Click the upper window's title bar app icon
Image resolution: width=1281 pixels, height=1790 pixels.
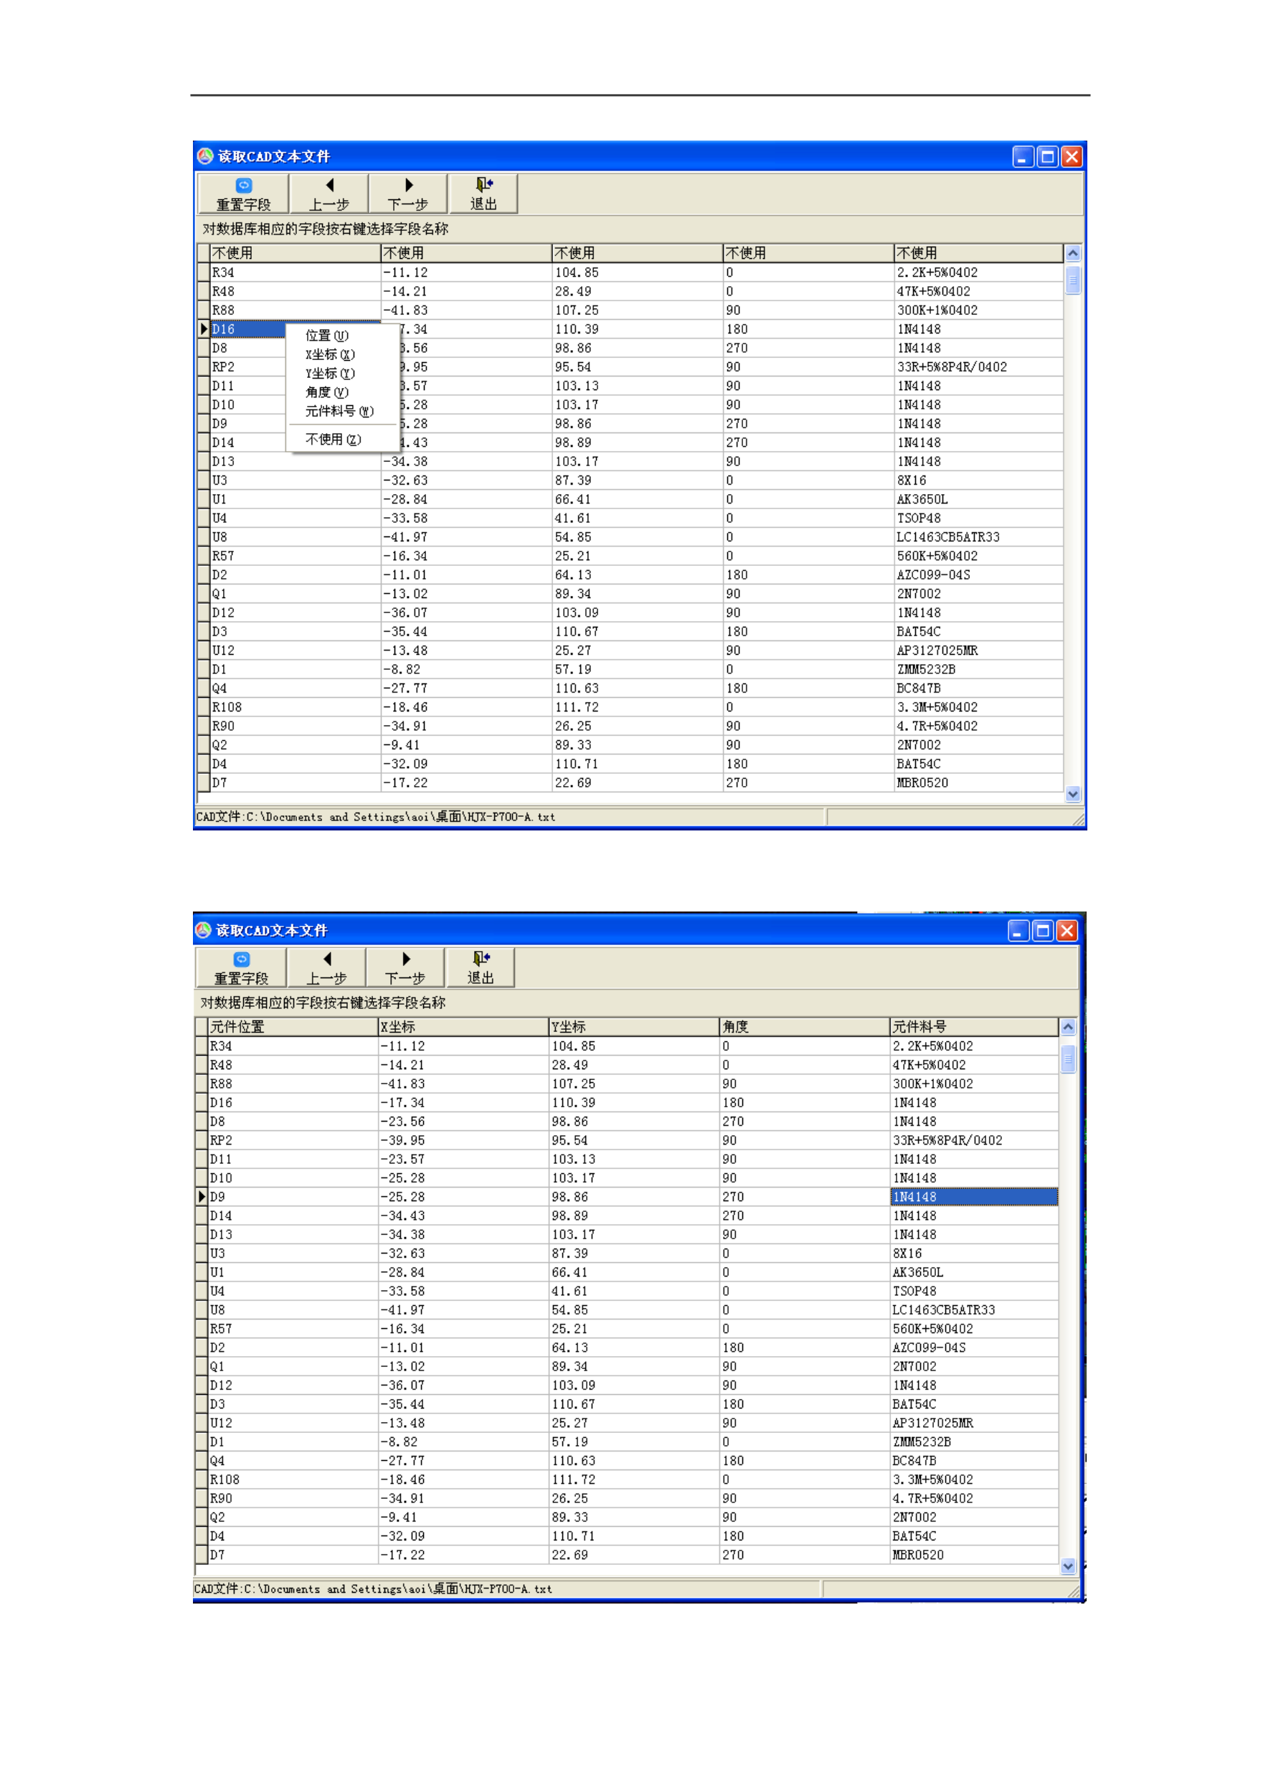(205, 156)
